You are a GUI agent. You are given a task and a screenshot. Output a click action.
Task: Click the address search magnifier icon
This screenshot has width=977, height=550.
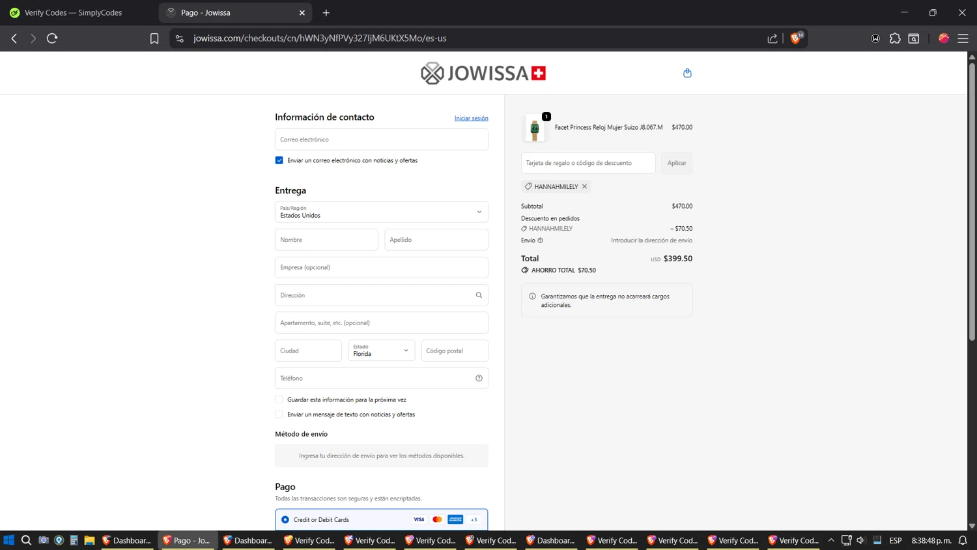pyautogui.click(x=479, y=295)
